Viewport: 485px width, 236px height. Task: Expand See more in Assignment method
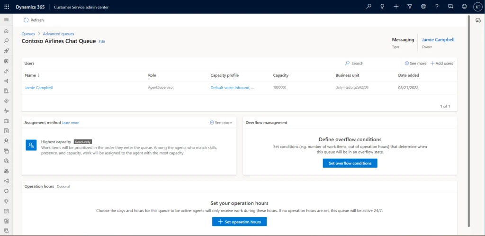coord(221,123)
